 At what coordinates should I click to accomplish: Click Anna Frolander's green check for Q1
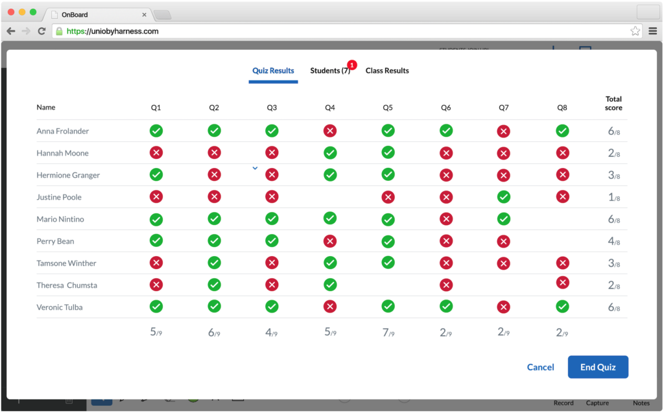coord(156,131)
